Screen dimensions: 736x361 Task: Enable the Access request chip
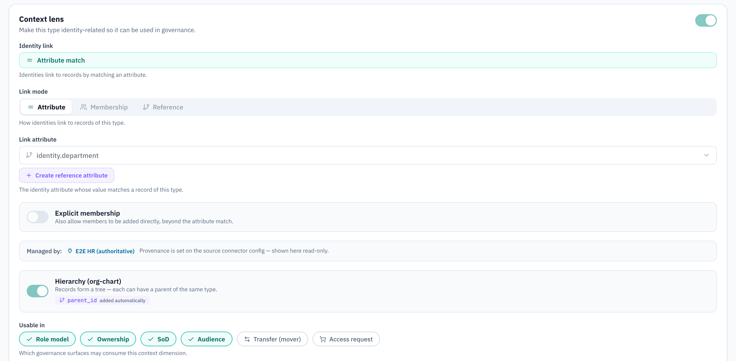346,339
